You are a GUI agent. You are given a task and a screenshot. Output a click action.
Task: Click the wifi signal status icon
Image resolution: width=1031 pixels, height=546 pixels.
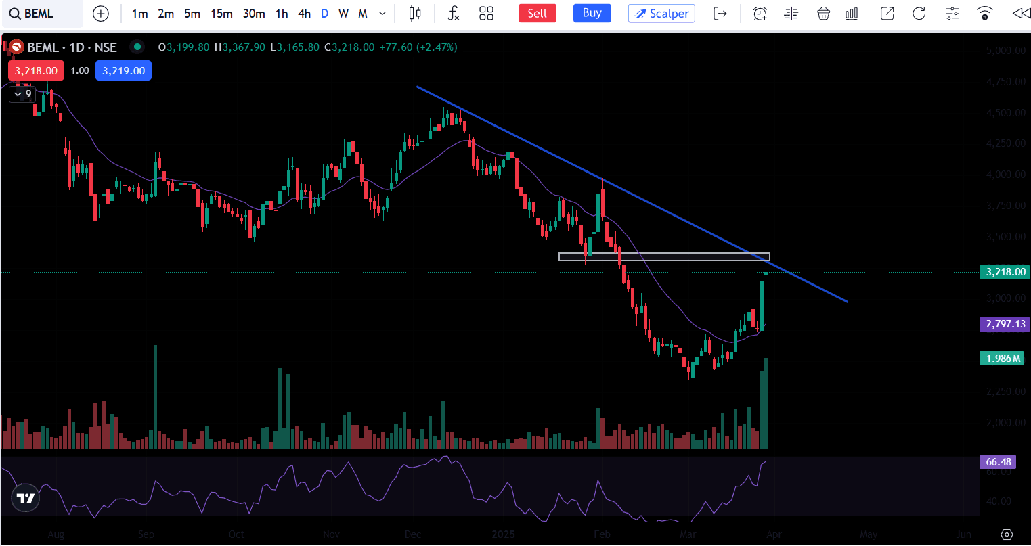[985, 14]
